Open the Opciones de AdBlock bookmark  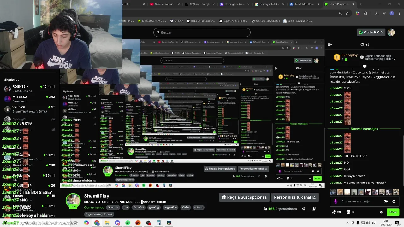(266, 21)
